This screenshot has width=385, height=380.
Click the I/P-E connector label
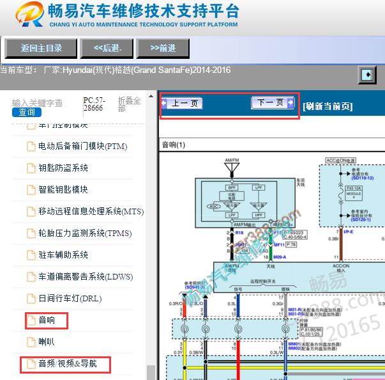(x=349, y=232)
